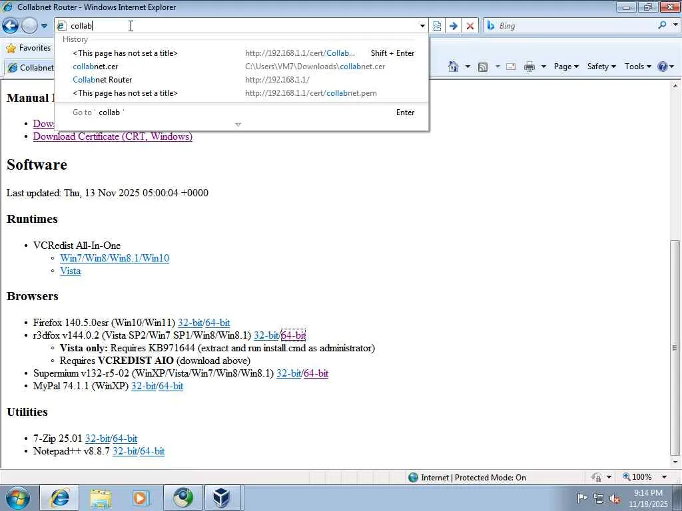Download r3dfox v144.0.2 64-bit

pyautogui.click(x=293, y=335)
